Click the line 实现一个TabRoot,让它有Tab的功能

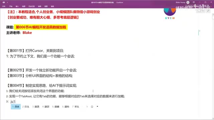[x=66, y=96]
